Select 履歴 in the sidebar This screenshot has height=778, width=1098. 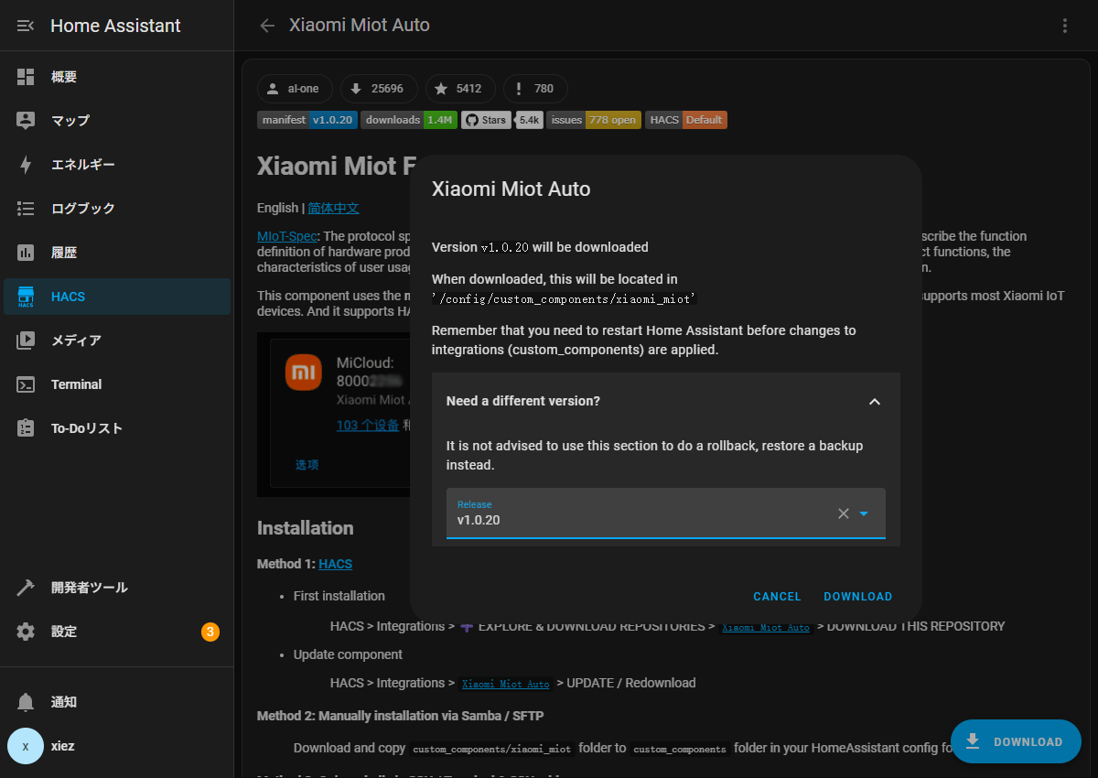click(x=117, y=253)
